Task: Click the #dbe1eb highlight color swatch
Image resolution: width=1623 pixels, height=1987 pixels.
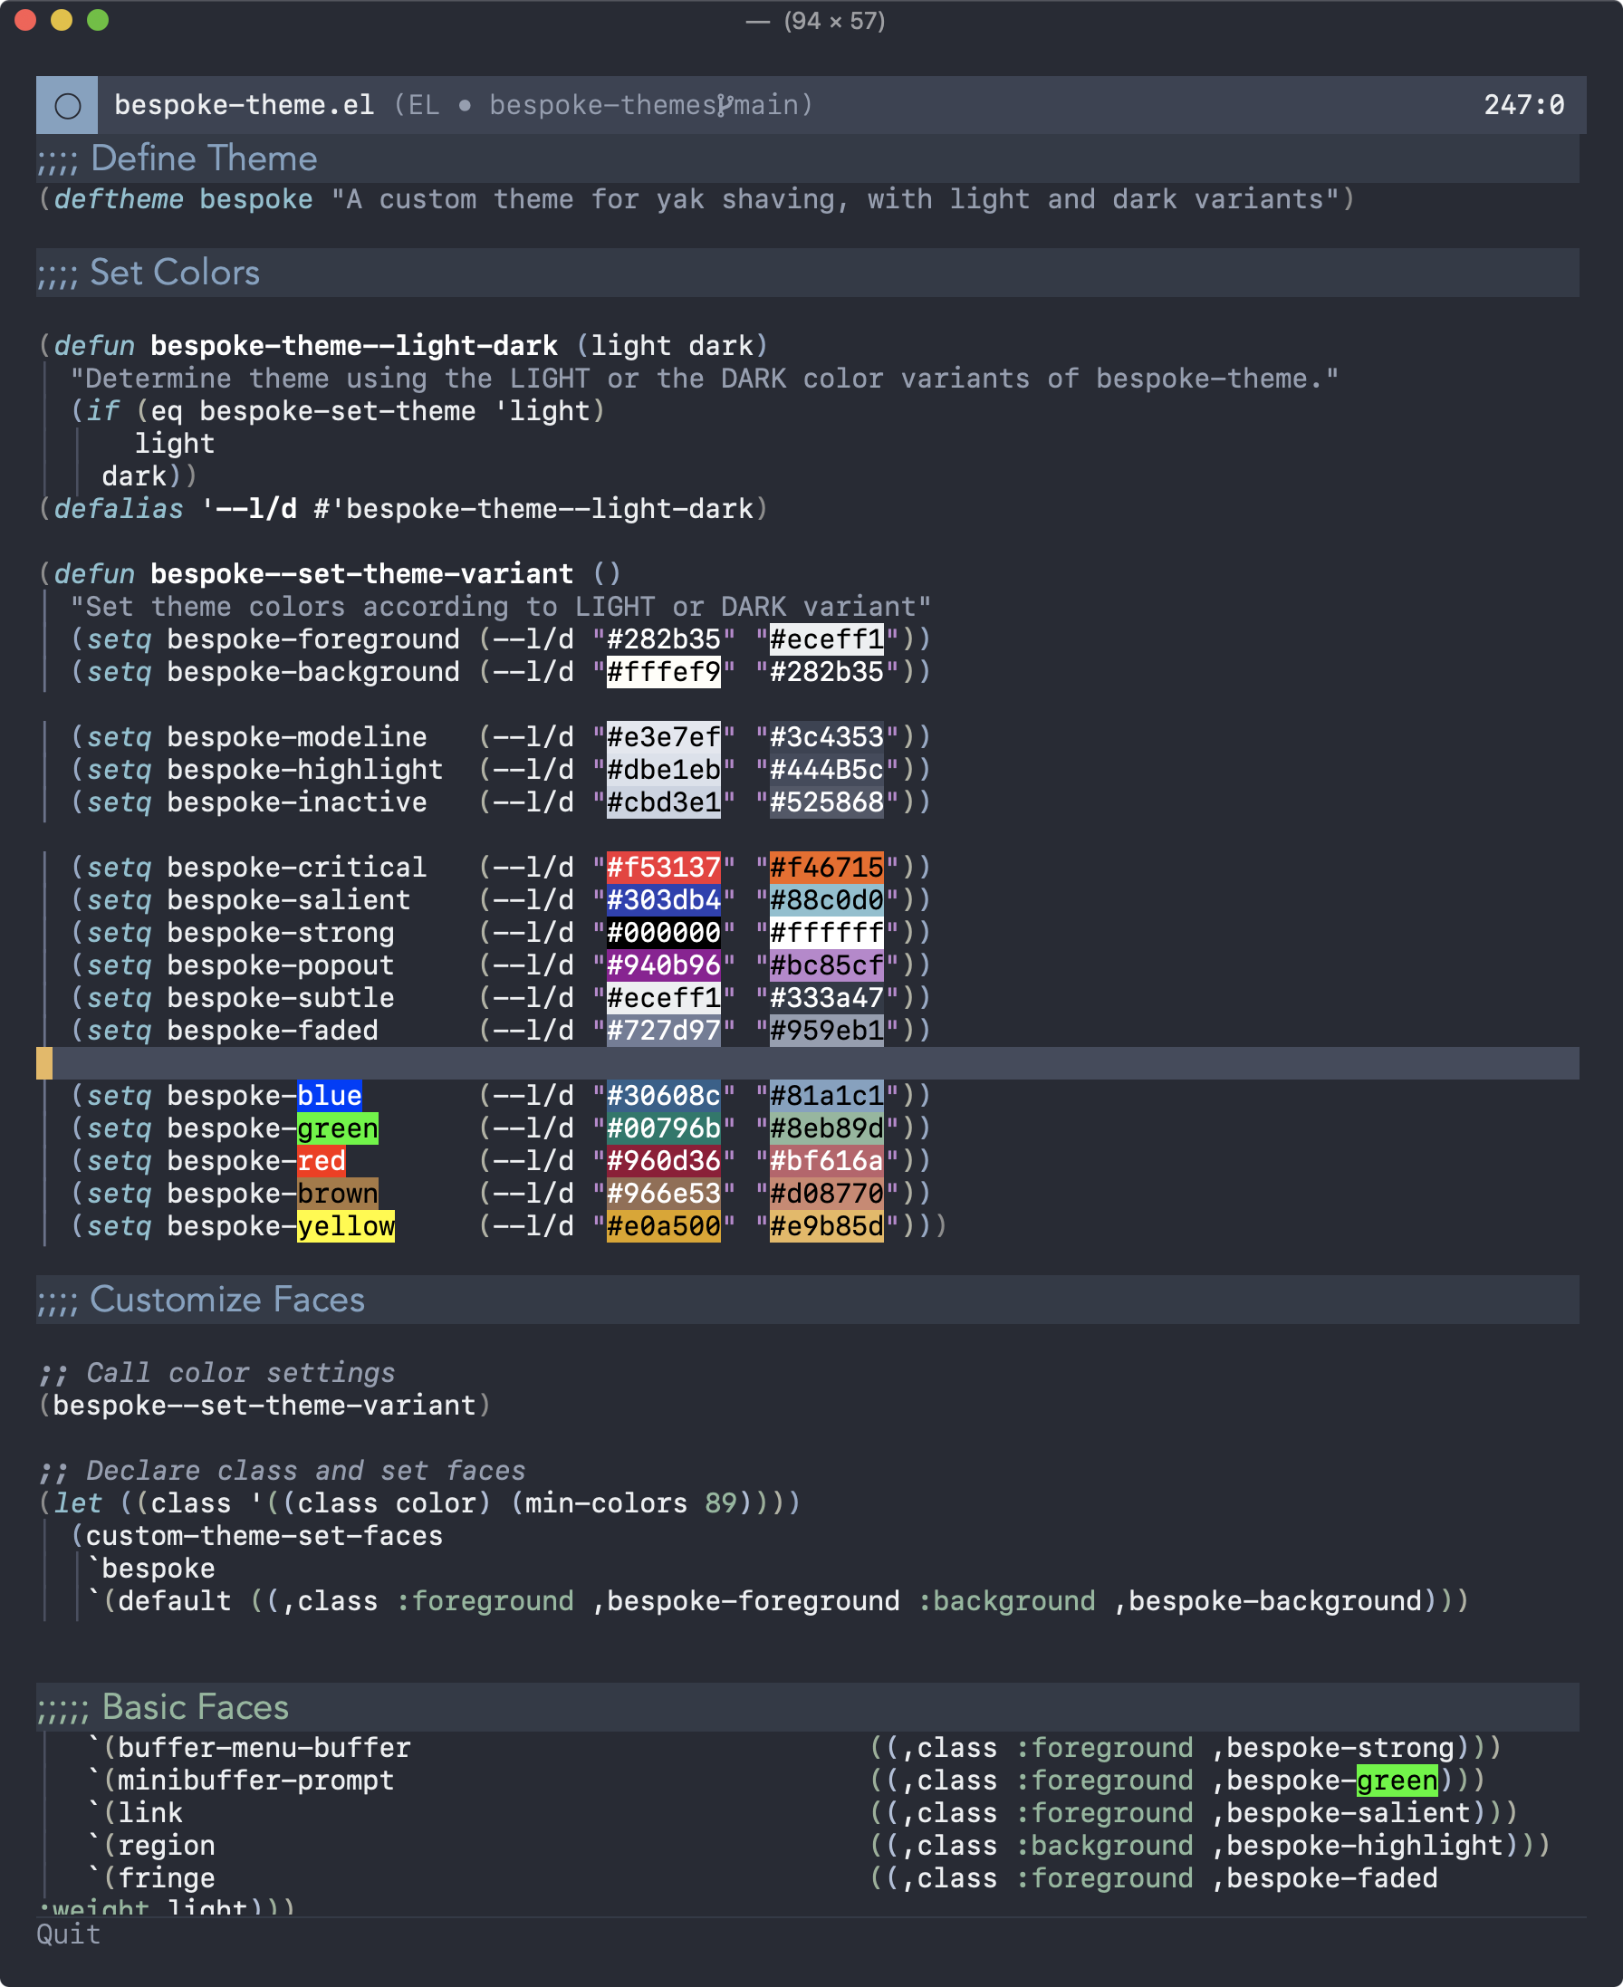Action: coord(664,770)
